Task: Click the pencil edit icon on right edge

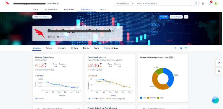Action: coord(219,63)
